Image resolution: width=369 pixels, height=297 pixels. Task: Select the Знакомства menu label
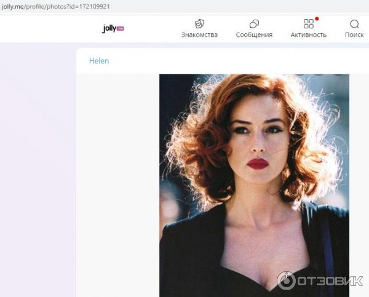click(199, 35)
